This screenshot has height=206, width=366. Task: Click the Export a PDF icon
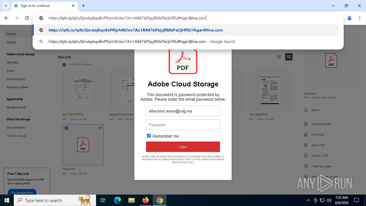click(306, 156)
